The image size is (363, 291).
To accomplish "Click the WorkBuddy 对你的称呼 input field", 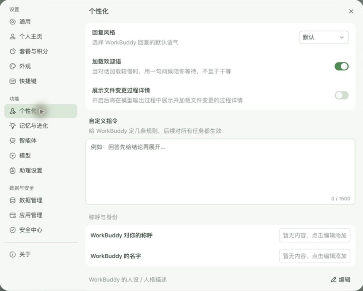I will tap(314, 235).
